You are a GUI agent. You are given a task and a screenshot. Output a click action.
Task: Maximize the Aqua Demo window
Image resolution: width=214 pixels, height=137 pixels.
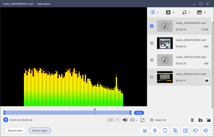[x=201, y=4]
